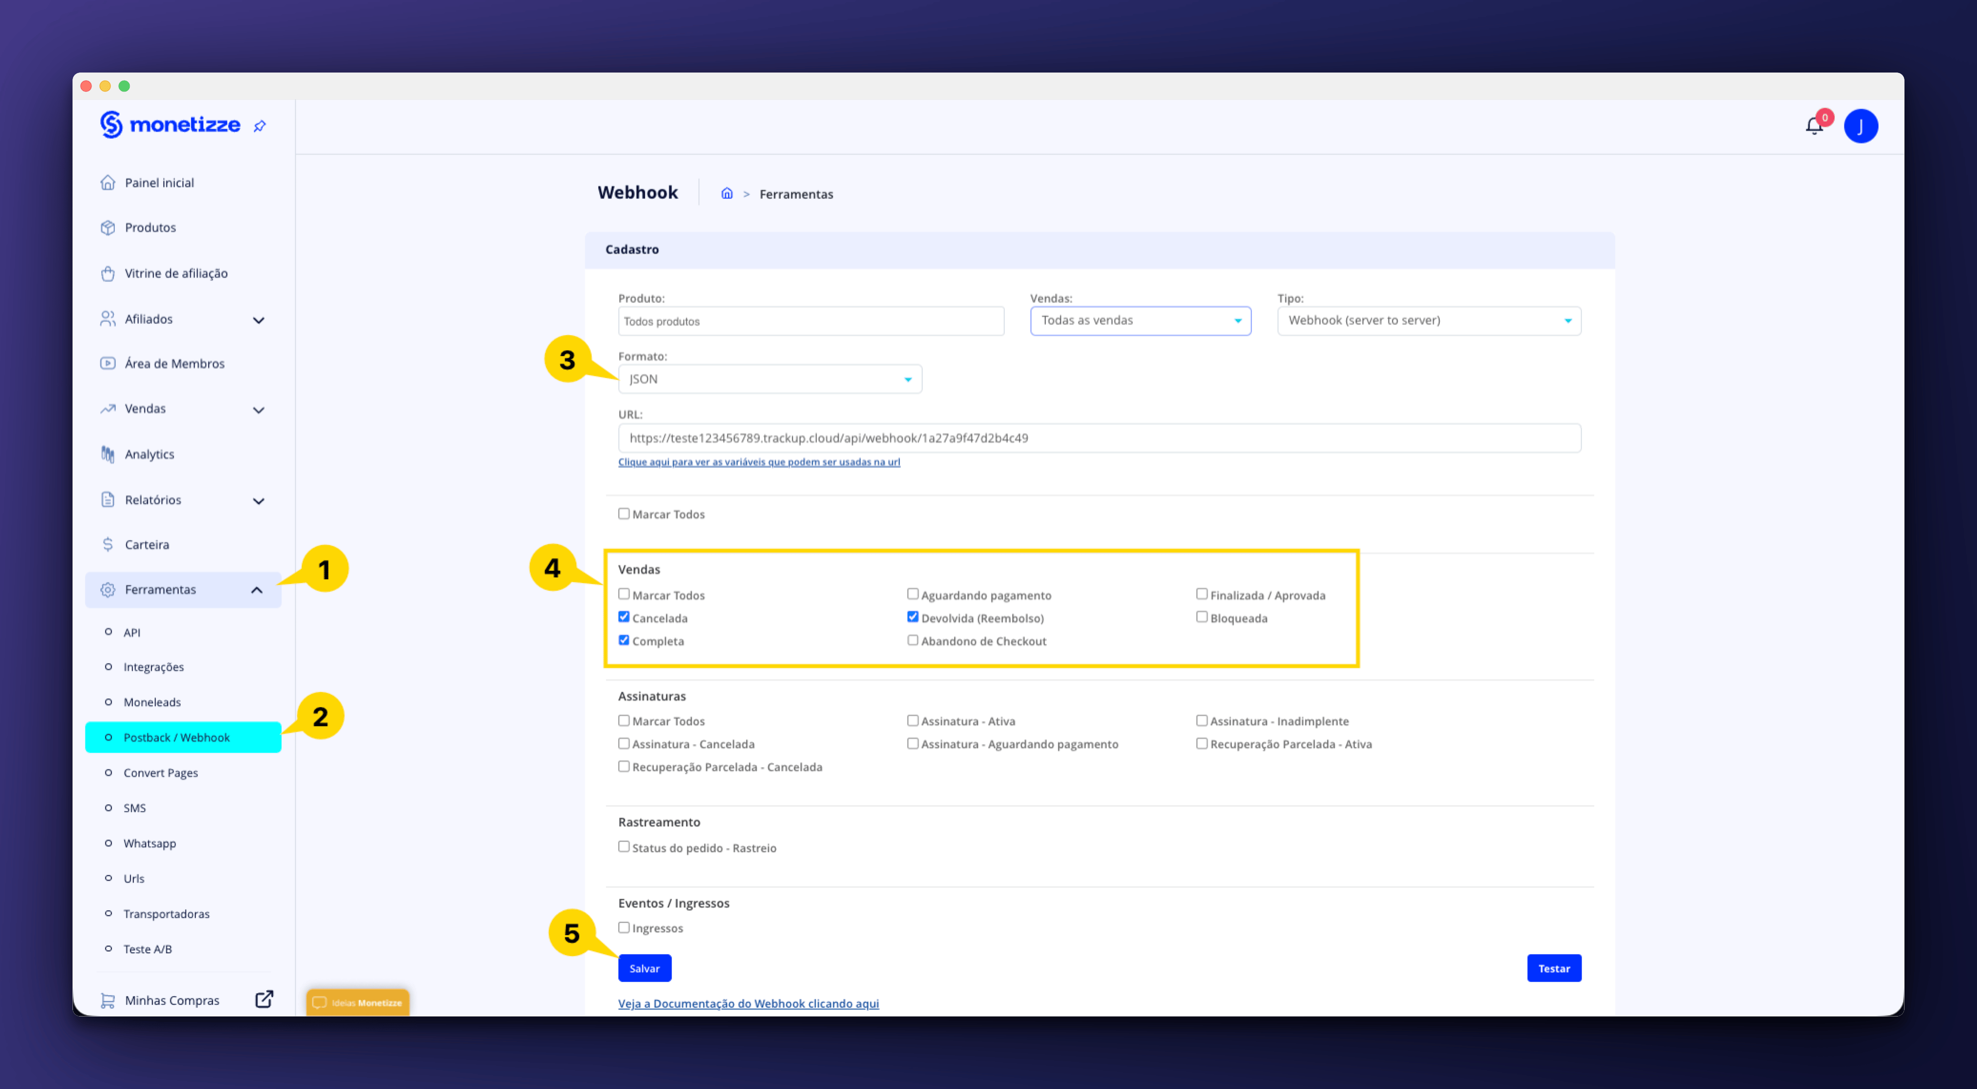Expand the Vendas sidebar chevron

pos(259,410)
